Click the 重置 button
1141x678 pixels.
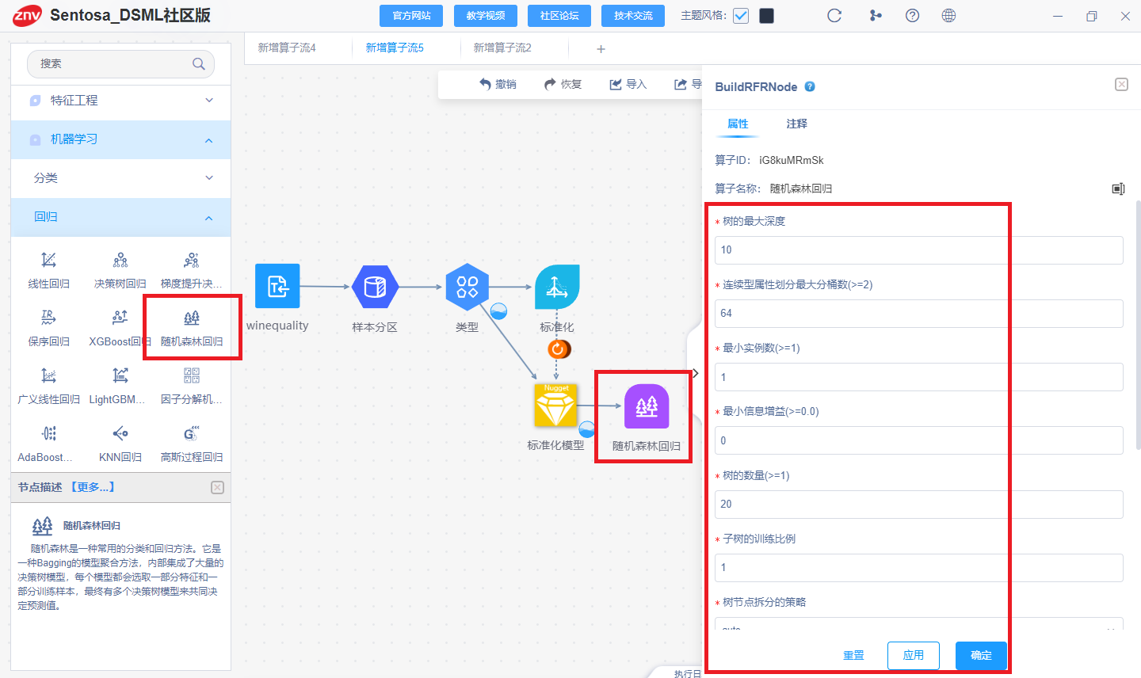pos(853,655)
